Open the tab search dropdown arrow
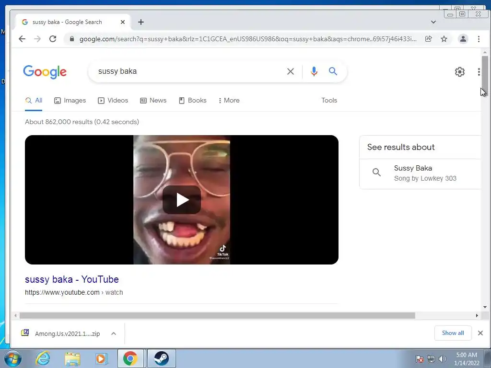Image resolution: width=491 pixels, height=368 pixels. pos(433,22)
